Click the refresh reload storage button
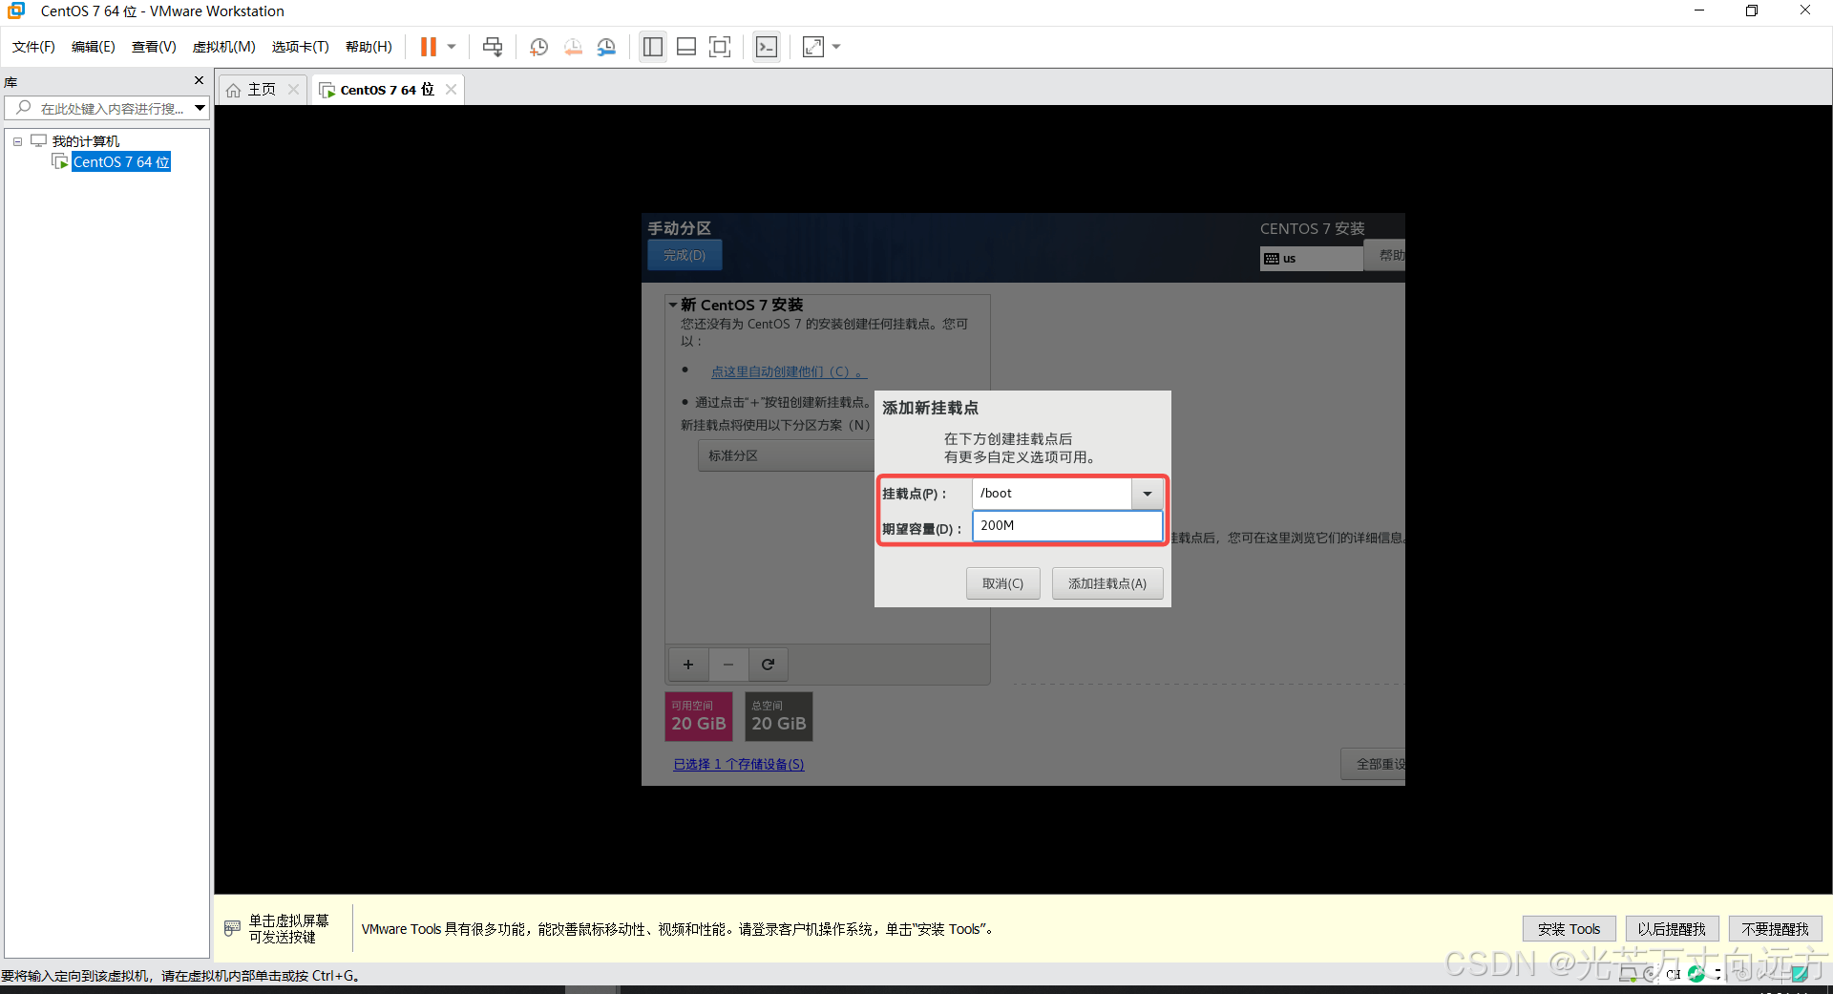 point(768,665)
